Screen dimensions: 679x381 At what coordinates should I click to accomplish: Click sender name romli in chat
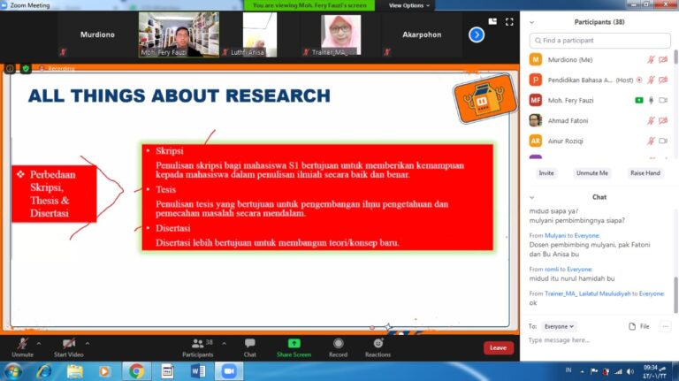tap(552, 270)
